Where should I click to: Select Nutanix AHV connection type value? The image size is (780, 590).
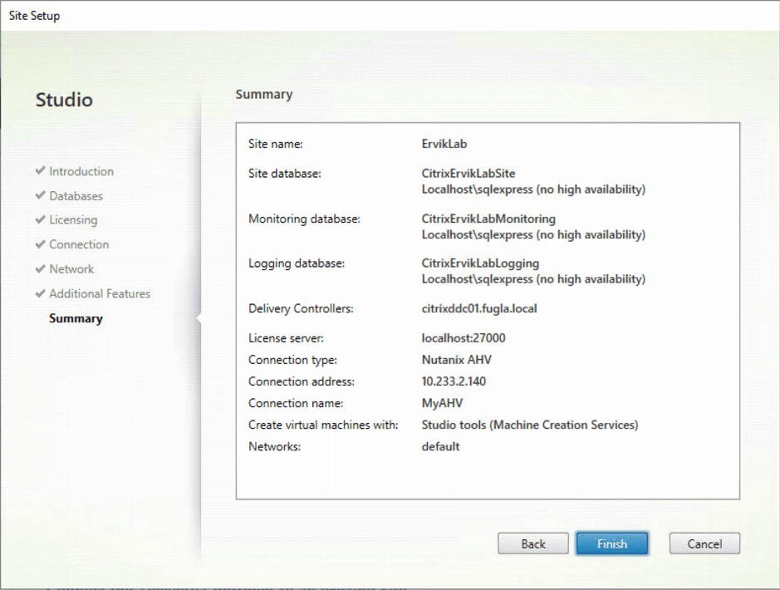456,360
